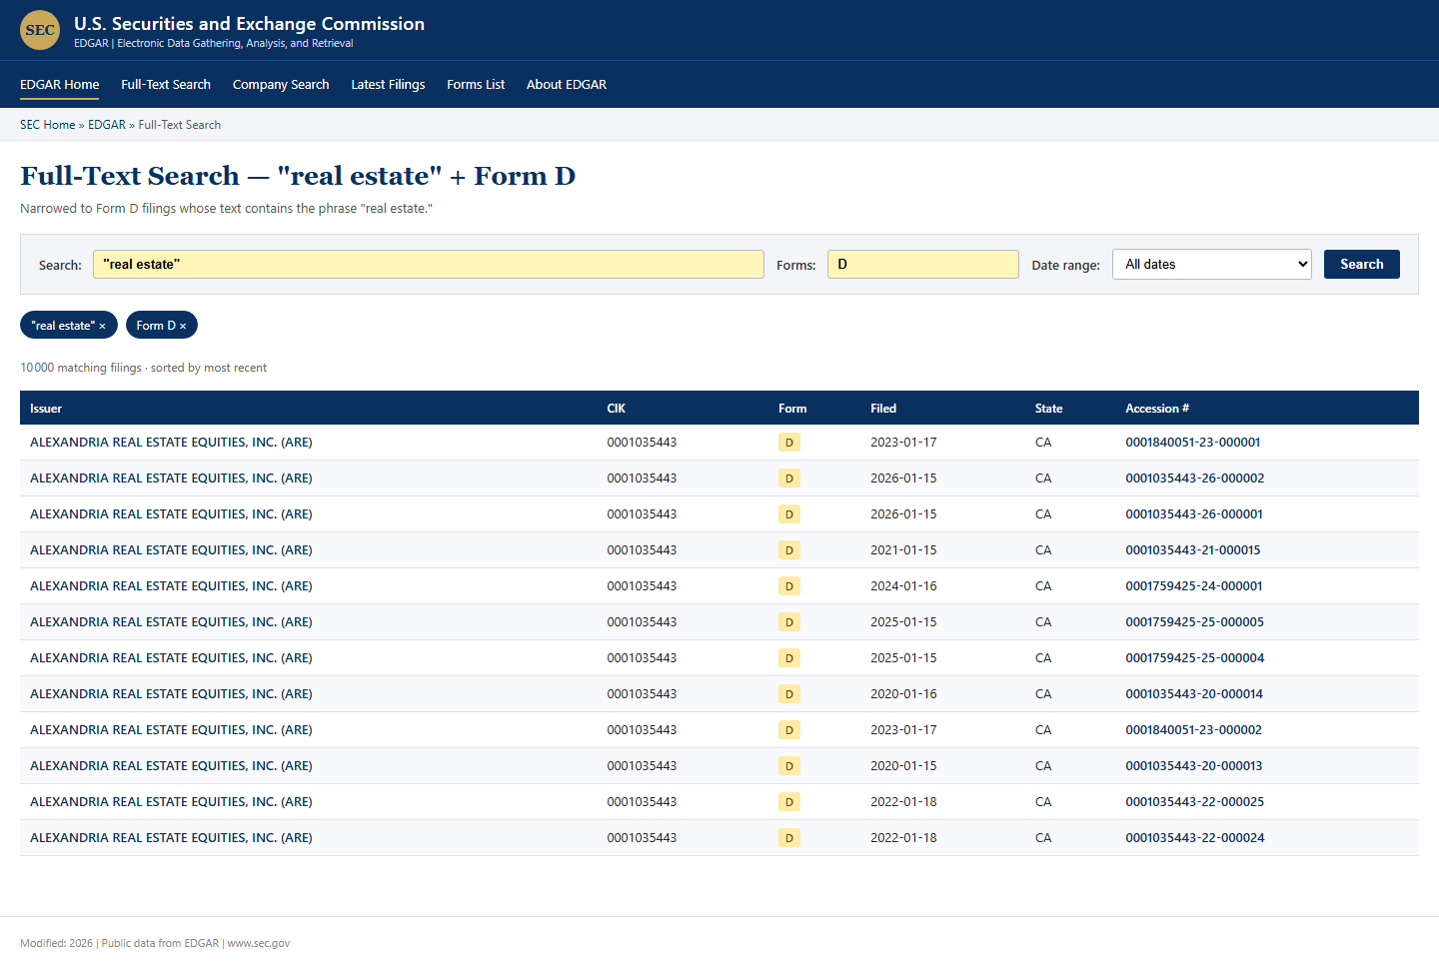
Task: Click issuer name in 0001035443-21-000015 row
Action: 171,550
